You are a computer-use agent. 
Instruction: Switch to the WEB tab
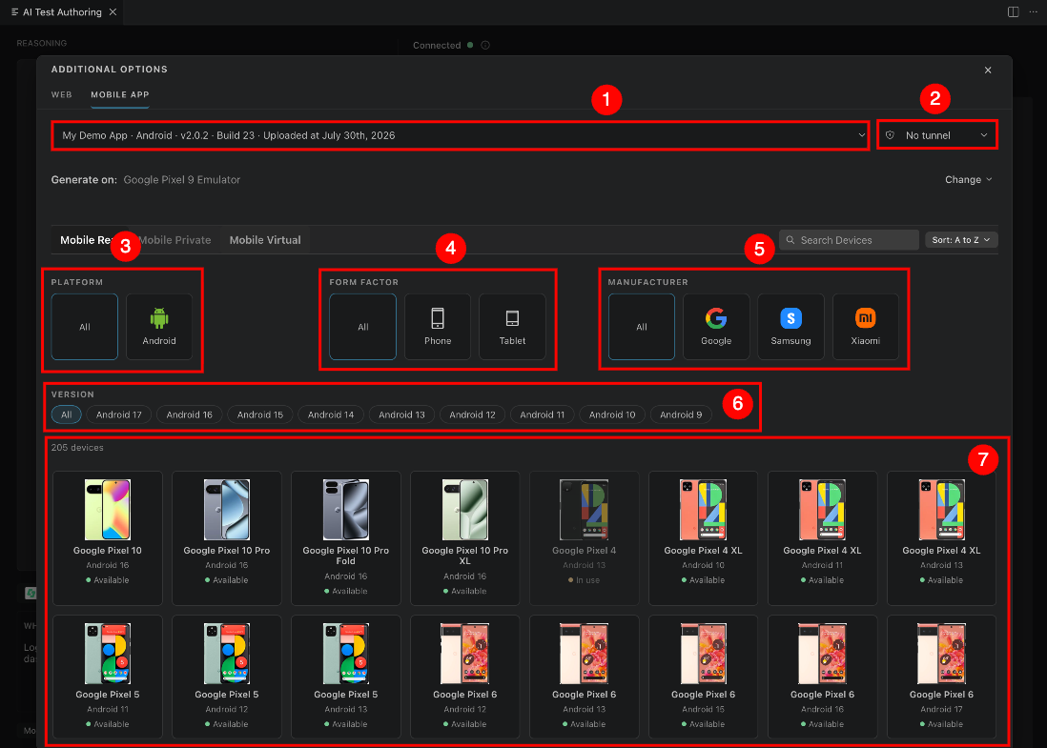click(x=61, y=94)
